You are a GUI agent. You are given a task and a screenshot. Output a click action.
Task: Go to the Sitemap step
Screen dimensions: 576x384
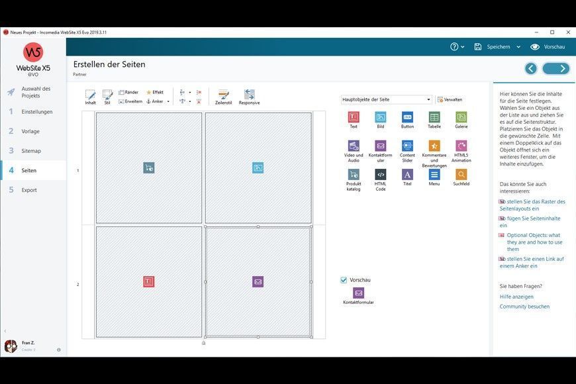31,151
